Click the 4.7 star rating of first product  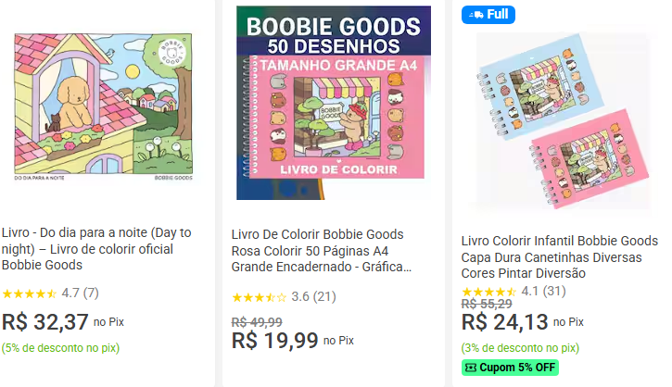click(30, 293)
